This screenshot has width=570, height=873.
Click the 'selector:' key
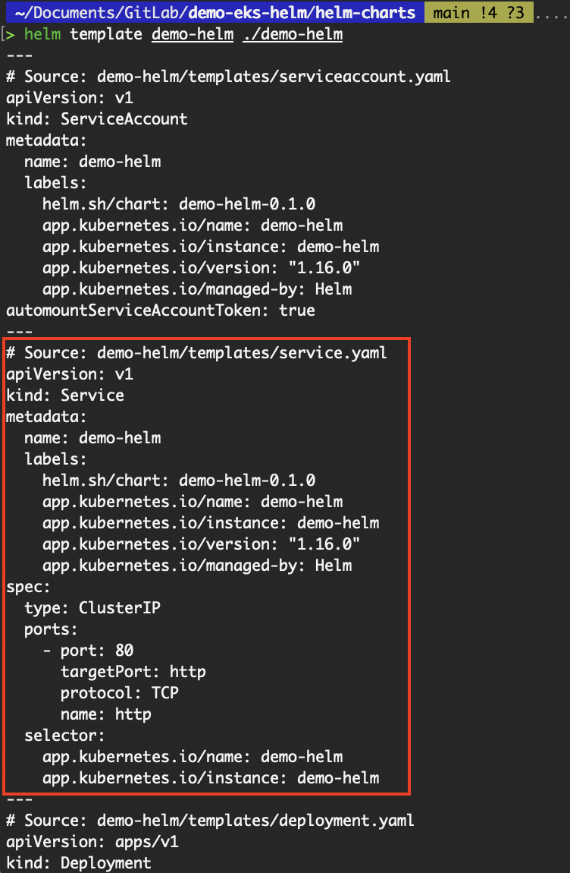tap(64, 736)
